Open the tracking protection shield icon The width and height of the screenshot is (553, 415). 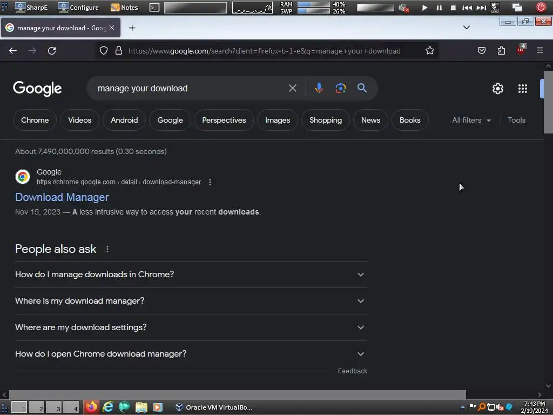click(x=103, y=51)
